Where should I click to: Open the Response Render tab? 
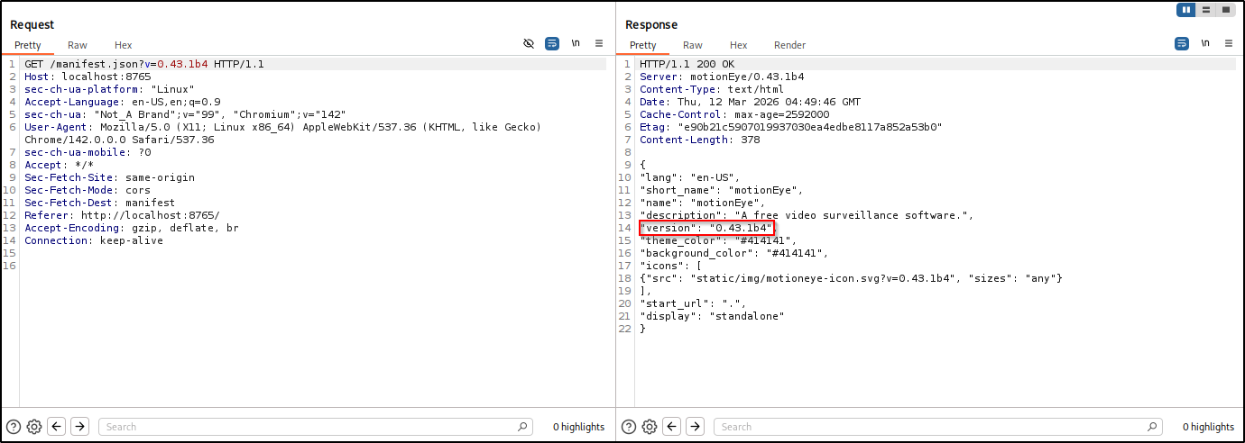[789, 45]
